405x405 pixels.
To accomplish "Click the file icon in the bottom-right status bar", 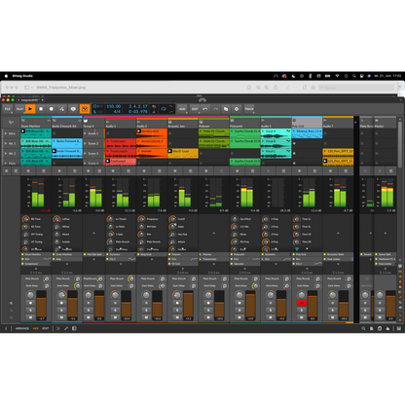I will (372, 328).
